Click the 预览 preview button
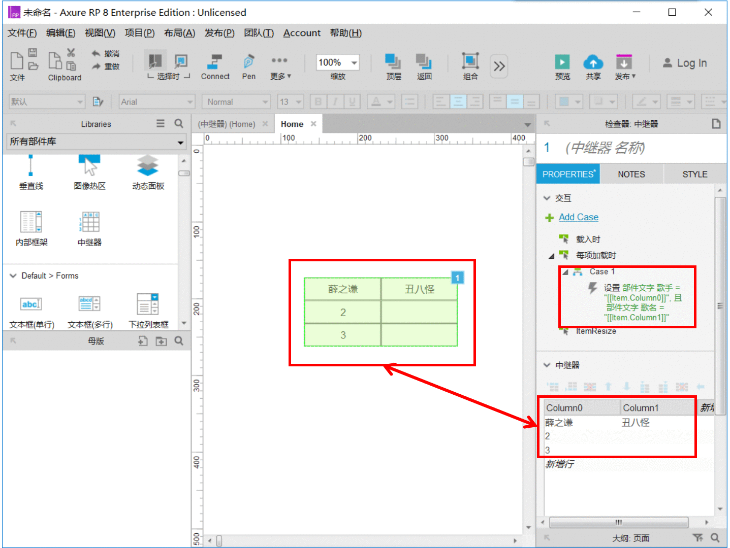 (562, 66)
